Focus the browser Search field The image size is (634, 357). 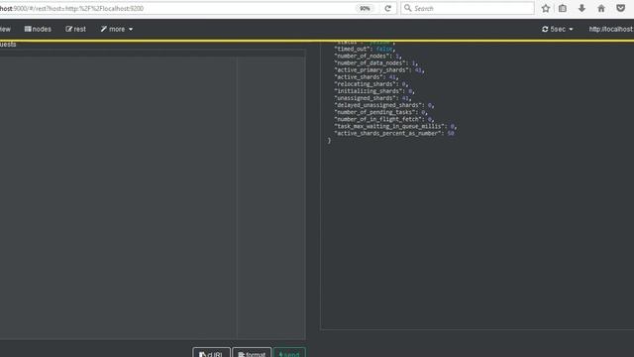pyautogui.click(x=468, y=8)
